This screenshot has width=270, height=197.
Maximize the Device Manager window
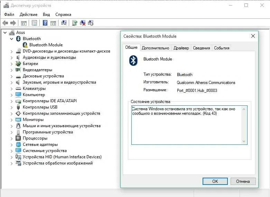coord(246,5)
